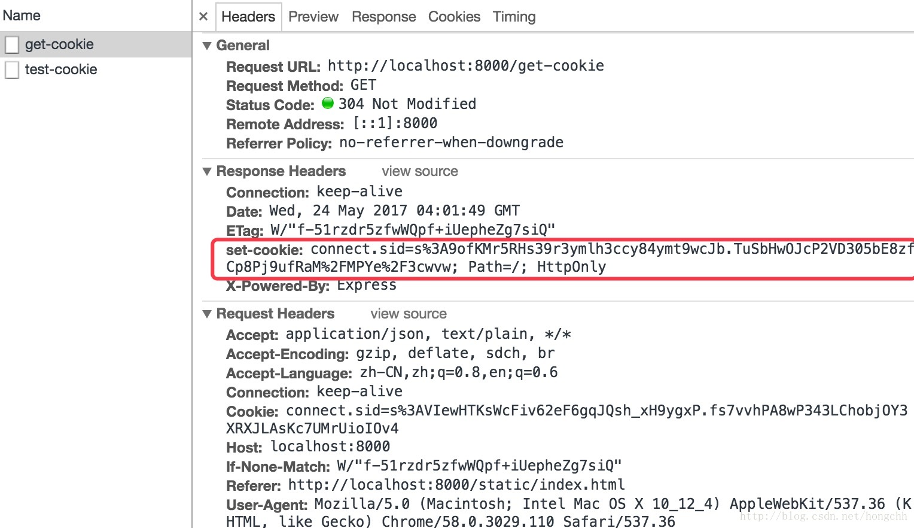Screen dimensions: 914x528
Task: Select the test-cookie request row
Action: click(x=96, y=69)
